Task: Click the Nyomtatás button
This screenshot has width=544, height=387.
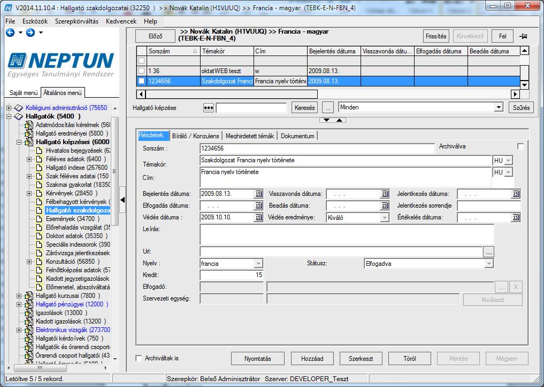Action: (258, 359)
